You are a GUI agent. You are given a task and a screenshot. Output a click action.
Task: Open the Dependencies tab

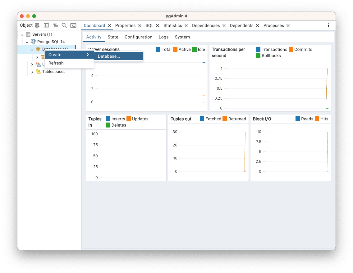point(206,26)
